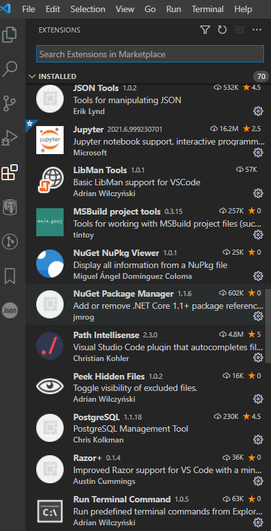271x531 pixels.
Task: Focus the Search Extensions in Marketplace field
Action: pos(150,54)
